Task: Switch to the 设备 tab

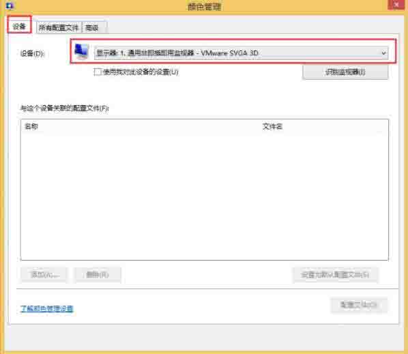Action: 19,27
